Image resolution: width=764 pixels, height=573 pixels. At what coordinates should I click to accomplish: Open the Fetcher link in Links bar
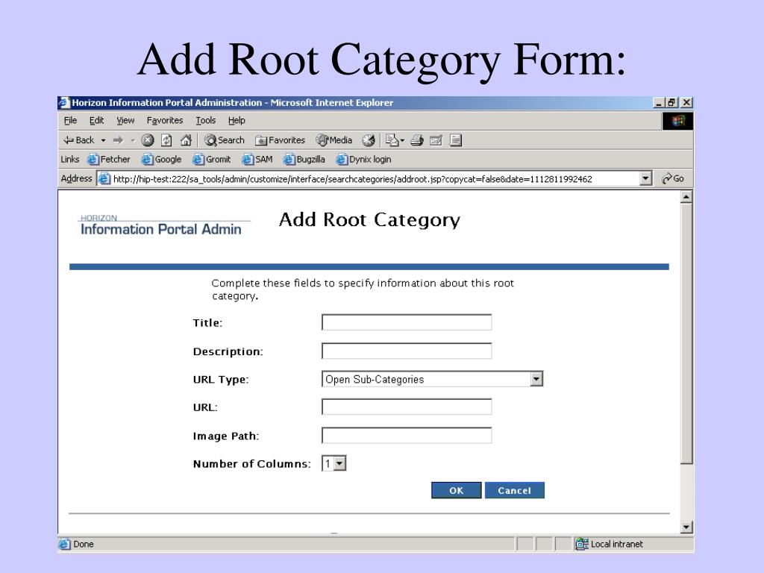coord(109,160)
